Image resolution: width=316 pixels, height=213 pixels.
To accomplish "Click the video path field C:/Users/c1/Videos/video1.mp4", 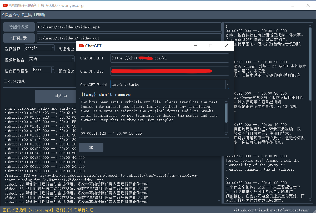I will pos(129,27).
